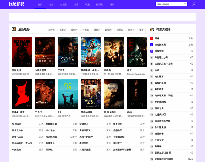Click the chevron arrow beside 更多
205x162 pixels.
(x=146, y=30)
